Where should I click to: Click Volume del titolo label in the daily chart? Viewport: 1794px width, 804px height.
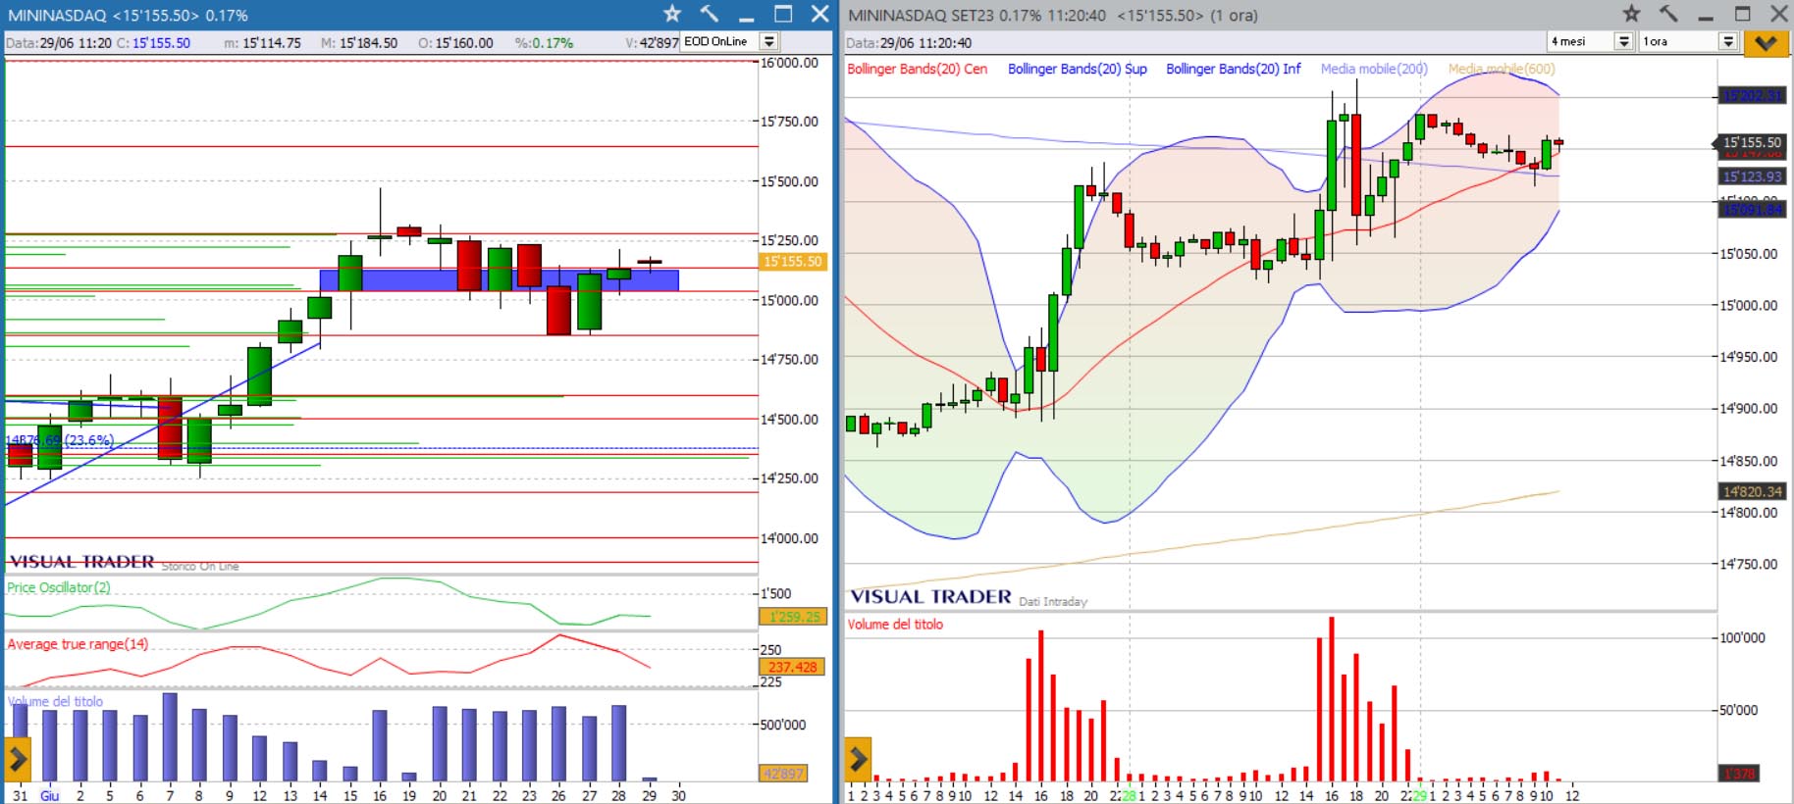pyautogui.click(x=55, y=701)
